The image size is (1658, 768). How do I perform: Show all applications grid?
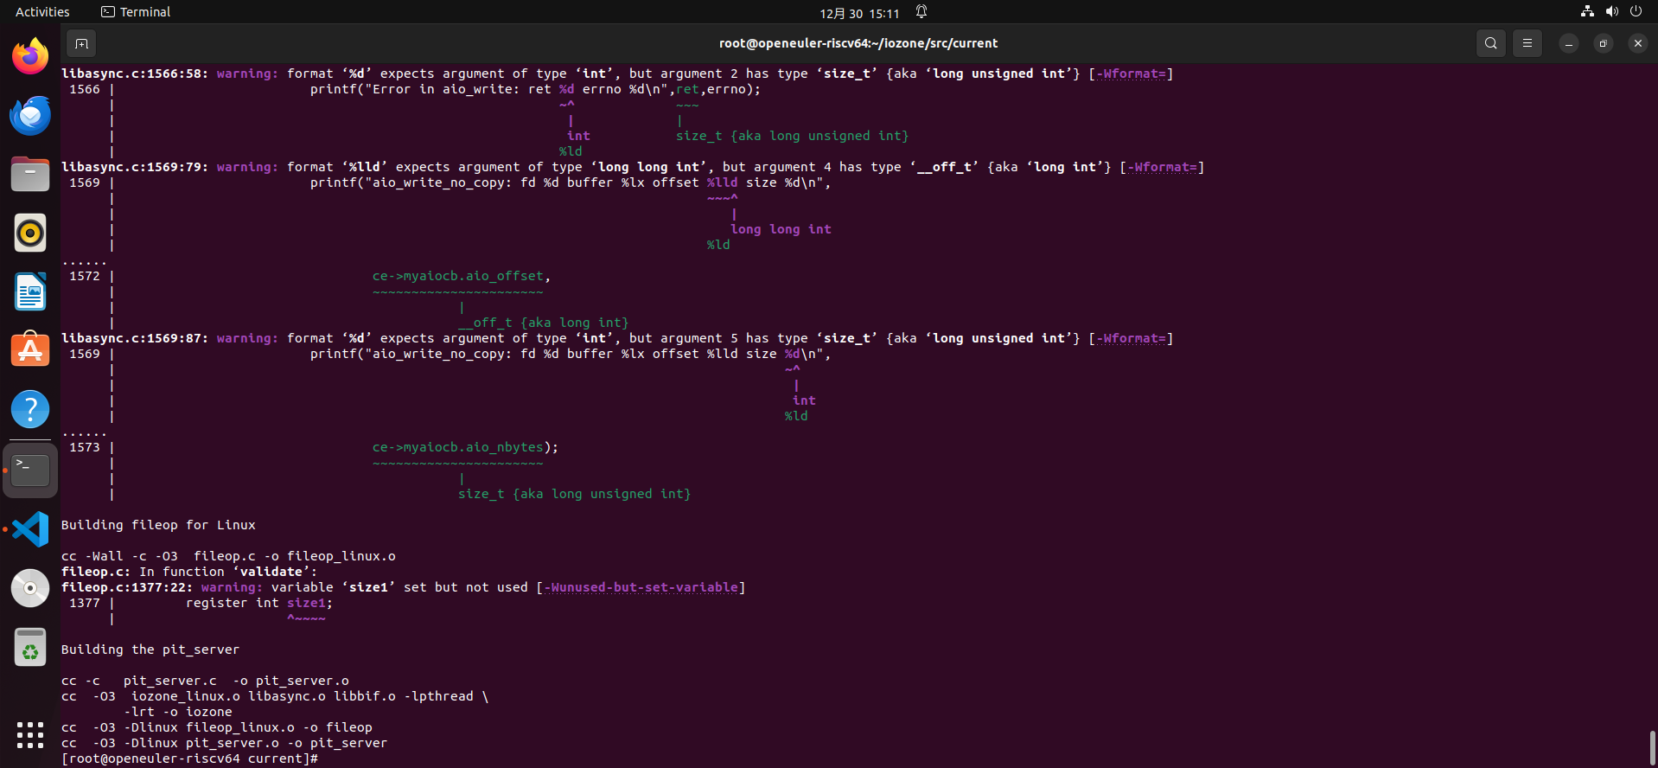click(30, 735)
